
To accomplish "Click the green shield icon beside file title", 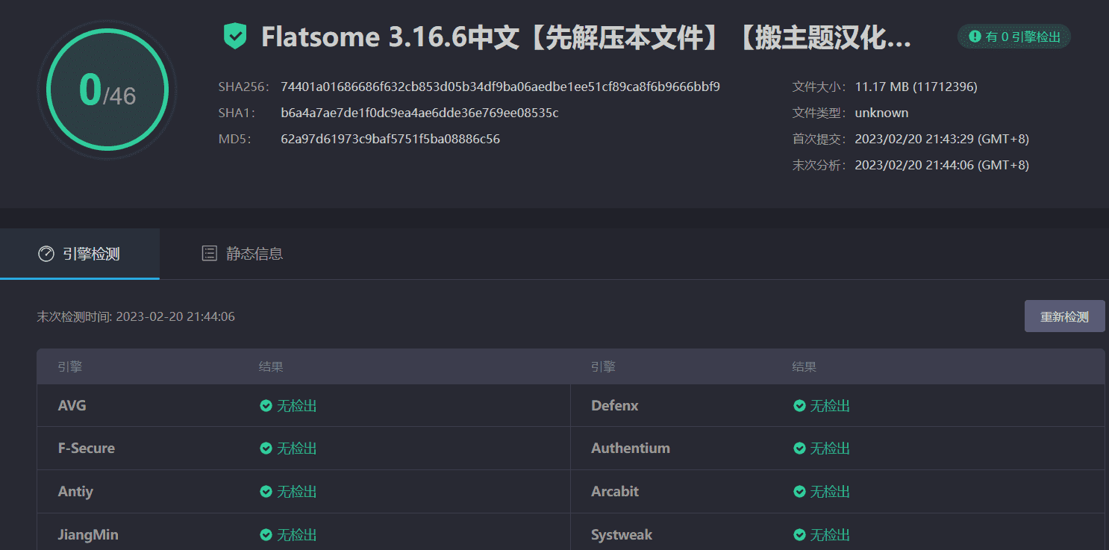I will pos(235,36).
